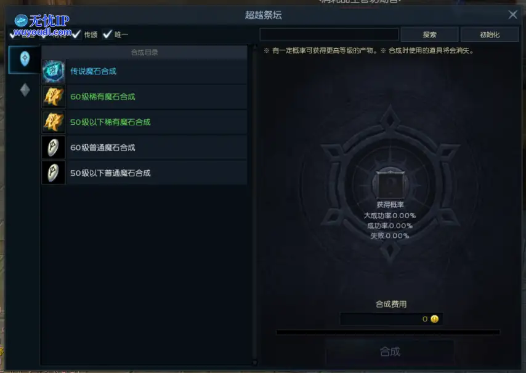Click the gold coin icon in synthesis cost
The width and height of the screenshot is (526, 373).
point(434,319)
